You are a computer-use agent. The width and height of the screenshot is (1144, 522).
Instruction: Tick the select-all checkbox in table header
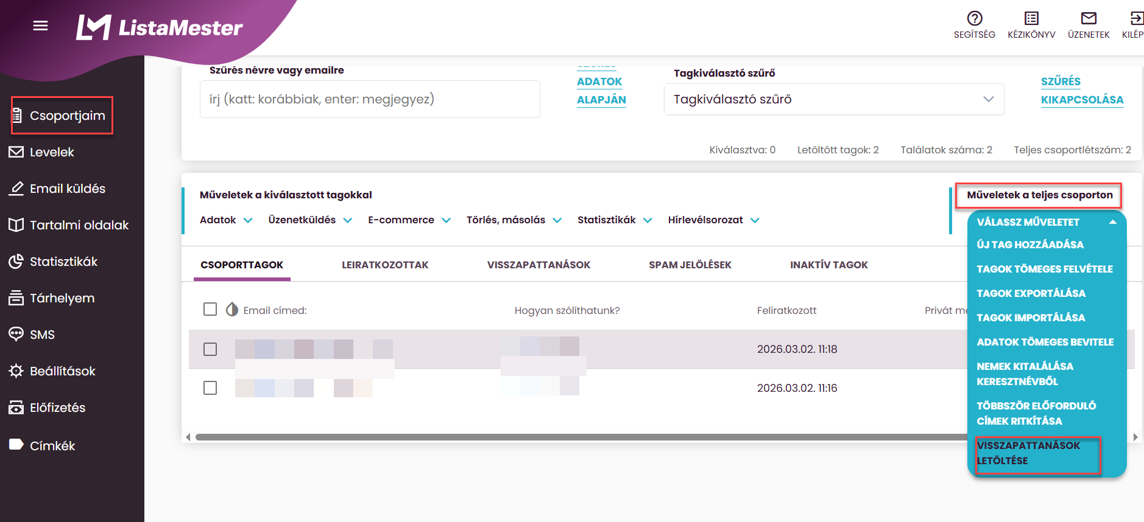click(x=210, y=309)
